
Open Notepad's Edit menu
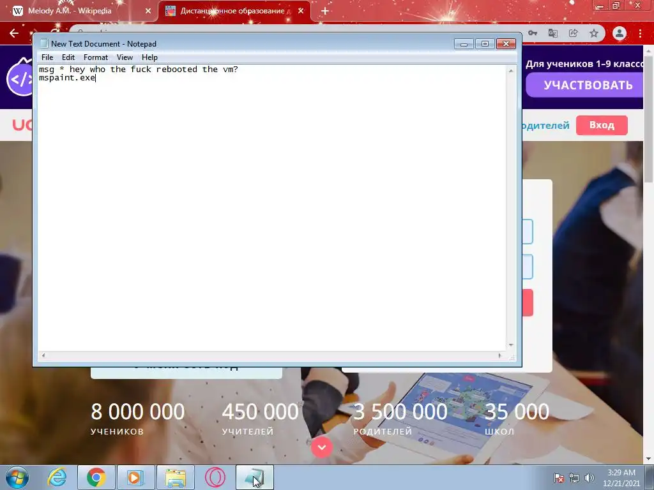68,57
